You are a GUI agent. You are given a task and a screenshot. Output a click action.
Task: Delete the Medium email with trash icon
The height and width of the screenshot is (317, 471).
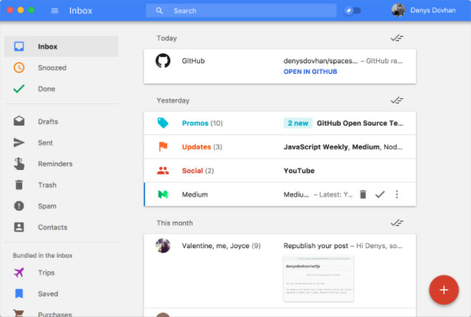coord(363,194)
